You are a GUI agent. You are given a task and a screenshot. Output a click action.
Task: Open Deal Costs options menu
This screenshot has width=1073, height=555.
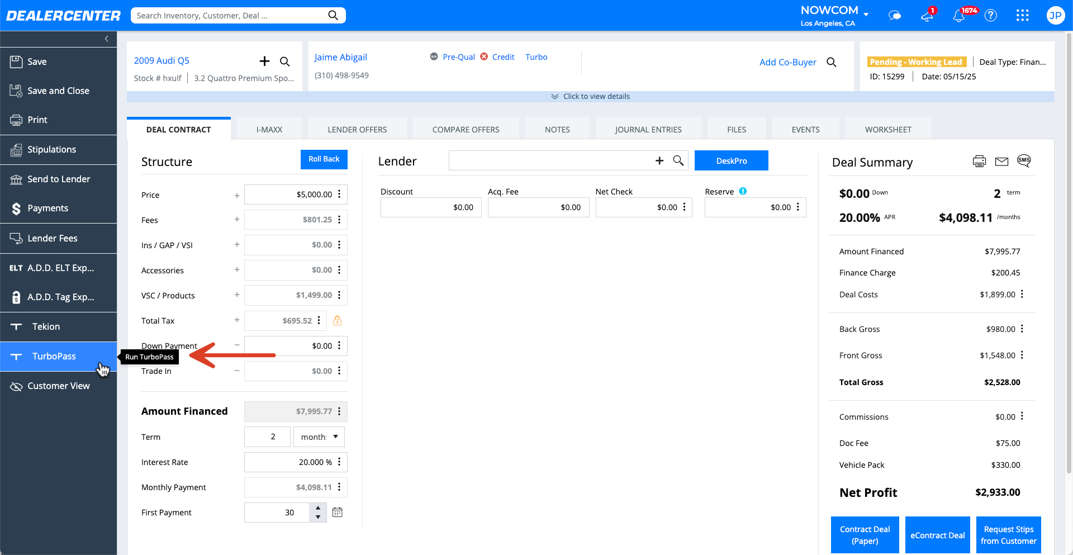[x=1022, y=294]
